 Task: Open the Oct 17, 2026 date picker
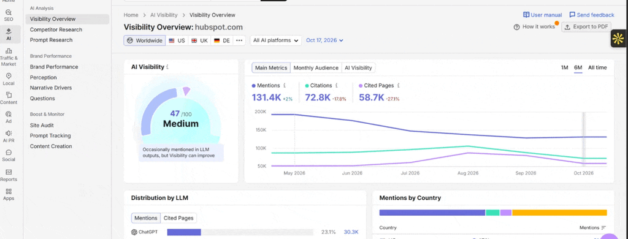click(x=325, y=40)
